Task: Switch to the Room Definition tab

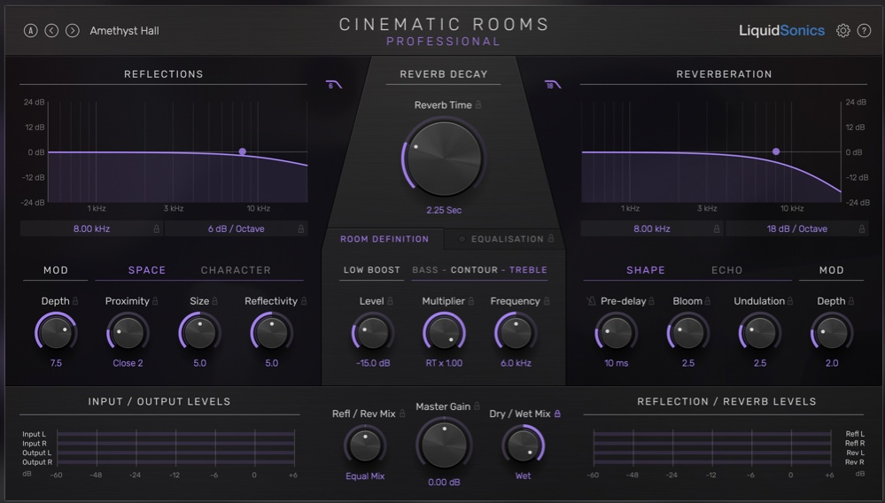Action: (384, 239)
